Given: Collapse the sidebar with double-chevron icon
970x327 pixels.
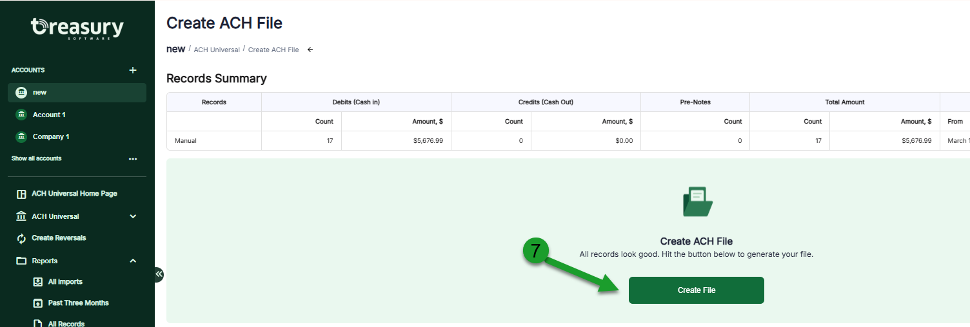Looking at the screenshot, I should point(159,274).
